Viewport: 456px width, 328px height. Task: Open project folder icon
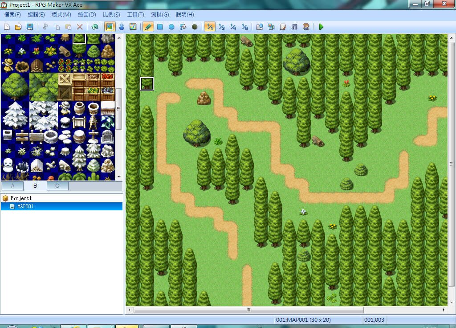pyautogui.click(x=18, y=27)
